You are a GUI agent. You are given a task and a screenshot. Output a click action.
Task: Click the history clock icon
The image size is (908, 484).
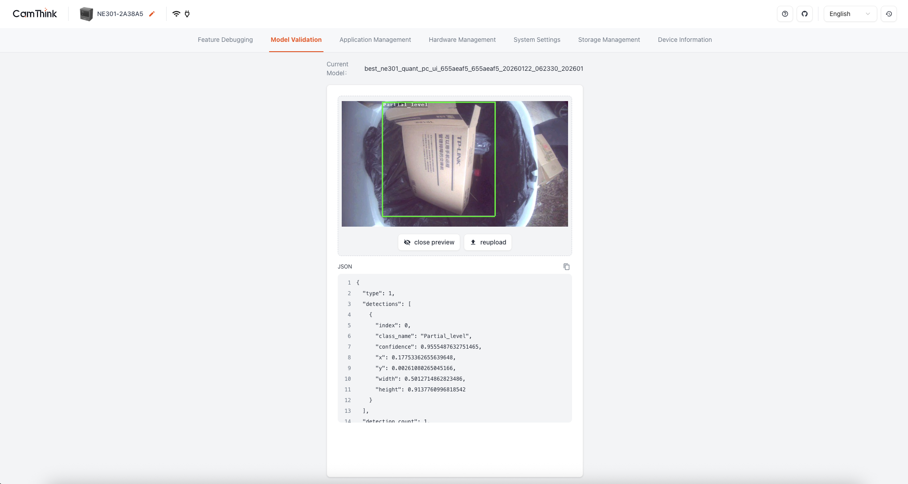coord(889,14)
